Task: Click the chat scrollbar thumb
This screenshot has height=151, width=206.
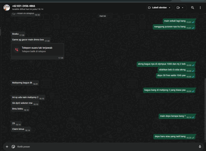Action: [x=205, y=110]
